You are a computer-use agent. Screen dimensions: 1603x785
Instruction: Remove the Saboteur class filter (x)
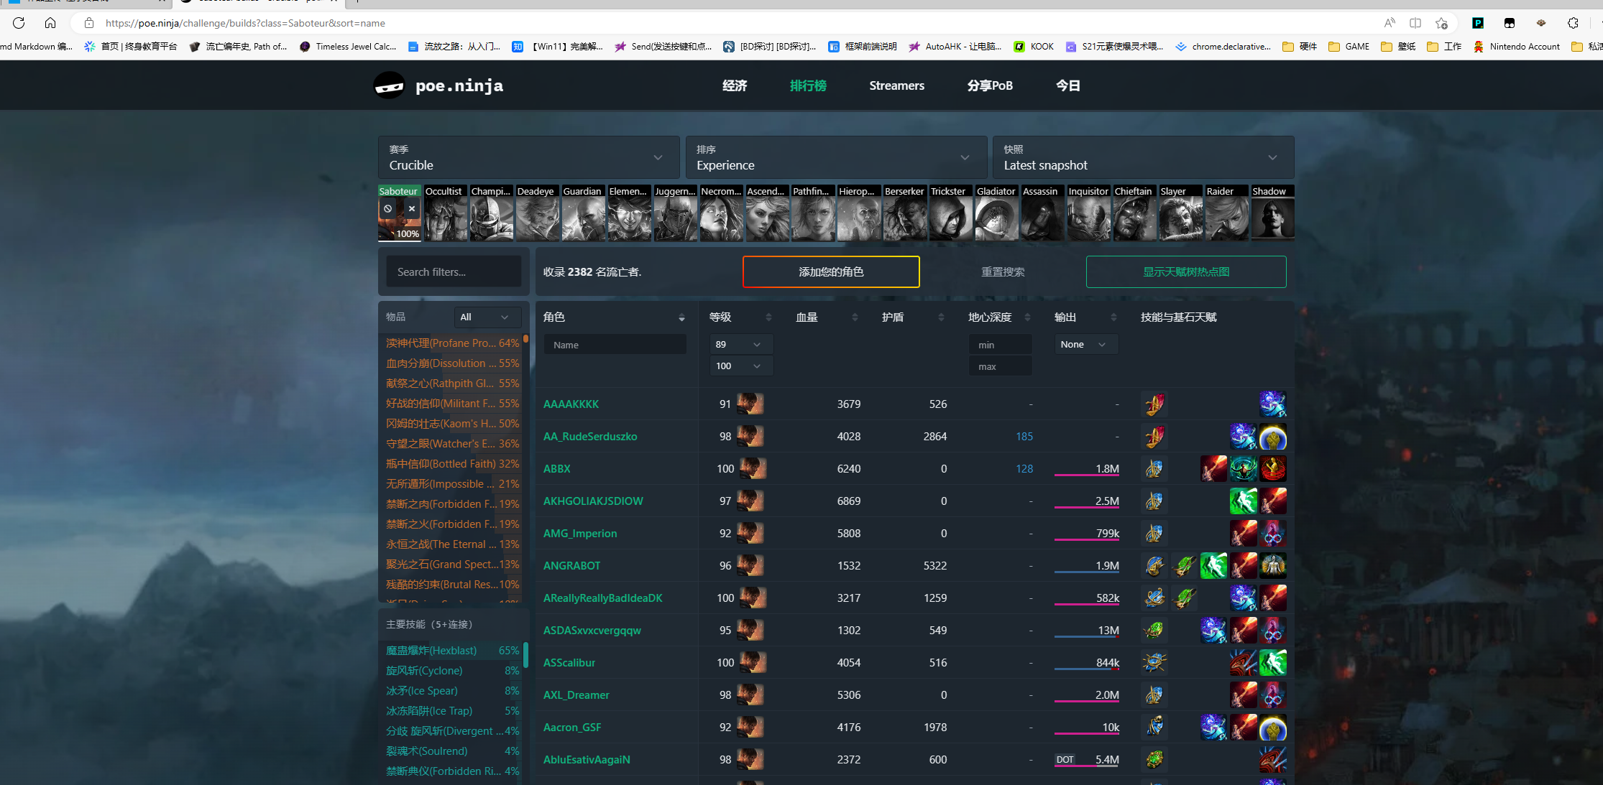coord(412,208)
